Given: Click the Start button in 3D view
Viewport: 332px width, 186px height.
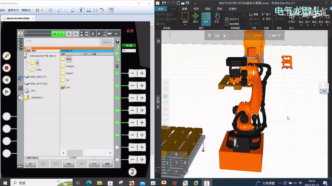Looking at the screenshot, I should tap(324, 91).
